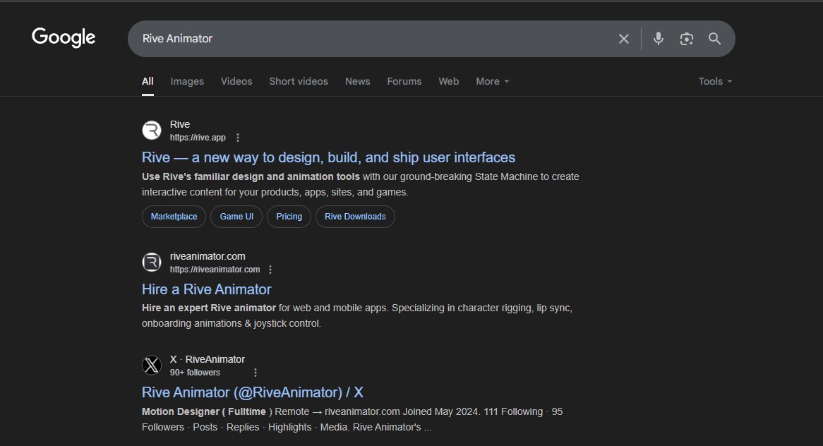
Task: Open three-dot menu beside https://riveanimator.com
Action: coord(270,269)
